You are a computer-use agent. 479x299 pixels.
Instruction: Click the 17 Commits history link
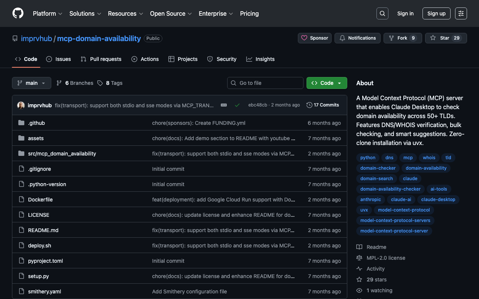(323, 105)
